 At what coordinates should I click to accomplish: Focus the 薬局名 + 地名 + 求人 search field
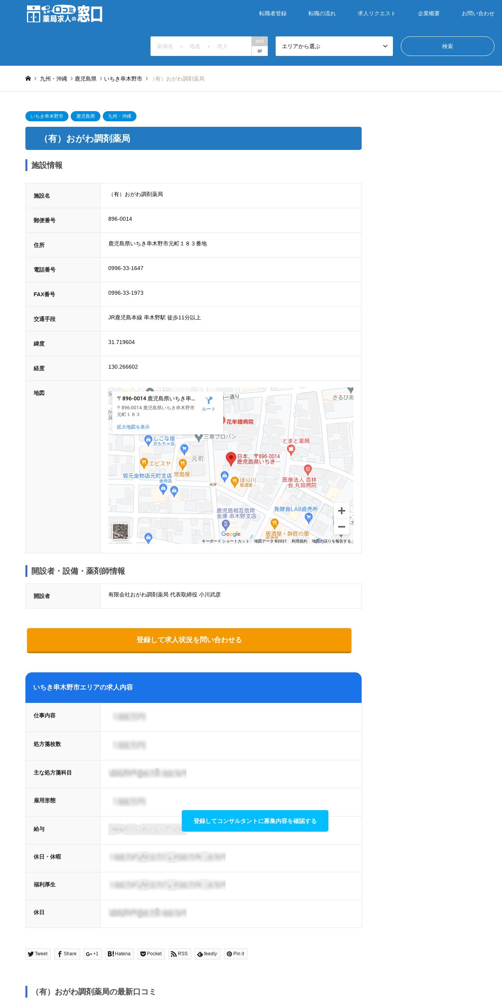(201, 46)
